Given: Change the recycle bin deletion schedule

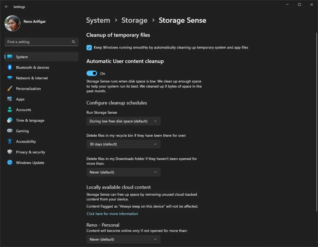Looking at the screenshot, I should click(x=123, y=144).
